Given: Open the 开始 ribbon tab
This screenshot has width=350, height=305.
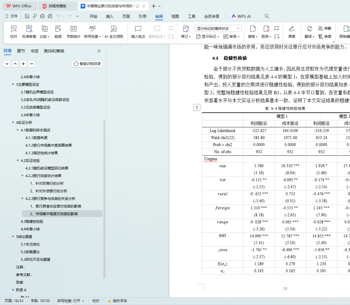Looking at the screenshot, I should [93, 16].
